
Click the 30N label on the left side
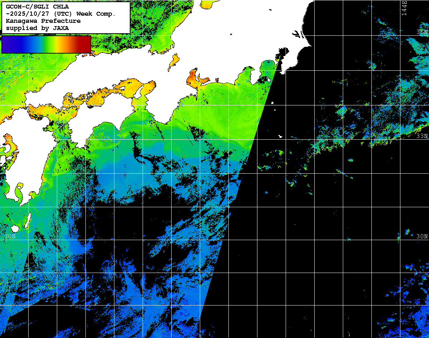point(10,236)
